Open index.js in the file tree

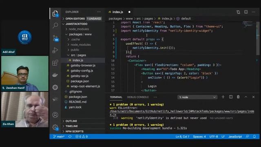[x=83, y=60]
